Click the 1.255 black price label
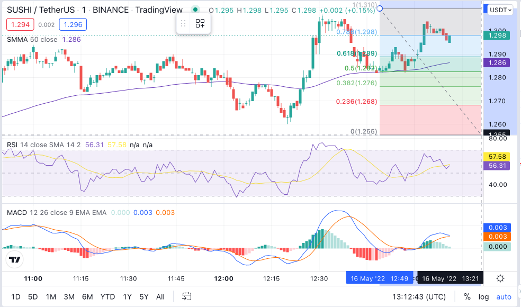The width and height of the screenshot is (521, 307). click(497, 133)
